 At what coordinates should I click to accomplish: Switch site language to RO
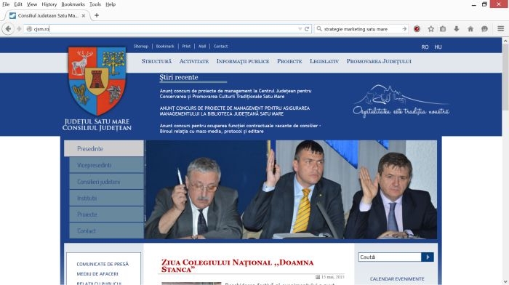(x=425, y=47)
